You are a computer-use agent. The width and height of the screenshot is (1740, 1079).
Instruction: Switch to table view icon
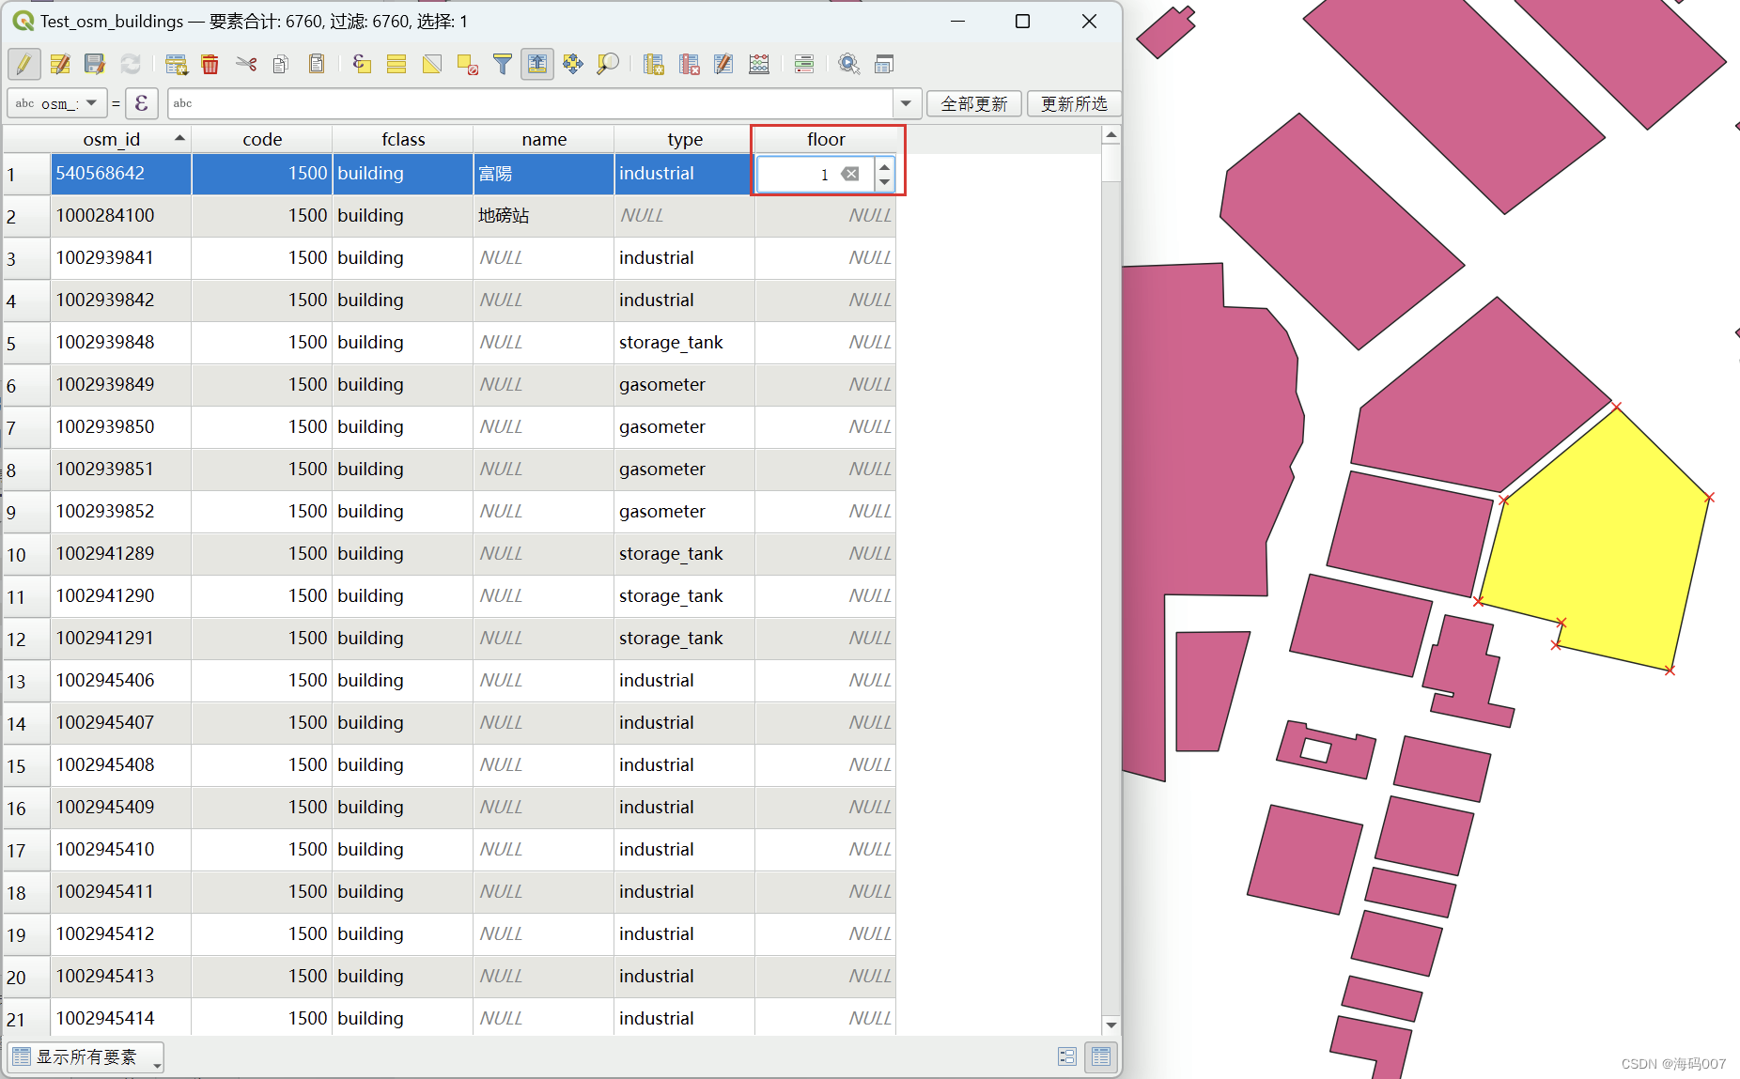[x=1101, y=1056]
